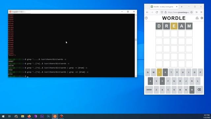The image size is (211, 119).
Task: Tap the Q key on Wordle keyboard
Action: pyautogui.click(x=148, y=72)
